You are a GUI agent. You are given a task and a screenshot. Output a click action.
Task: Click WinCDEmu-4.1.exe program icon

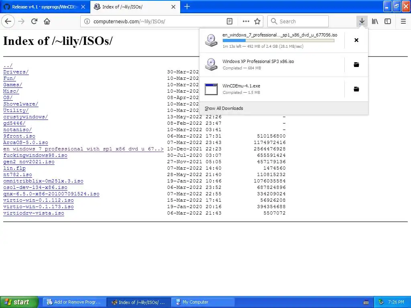coord(211,89)
